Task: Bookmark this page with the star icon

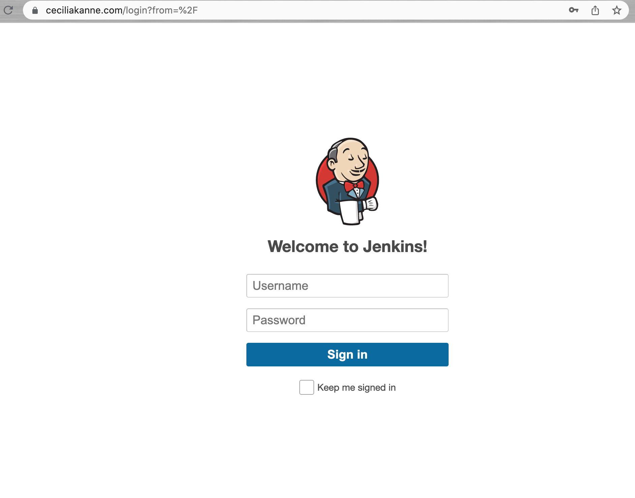Action: pyautogui.click(x=617, y=10)
